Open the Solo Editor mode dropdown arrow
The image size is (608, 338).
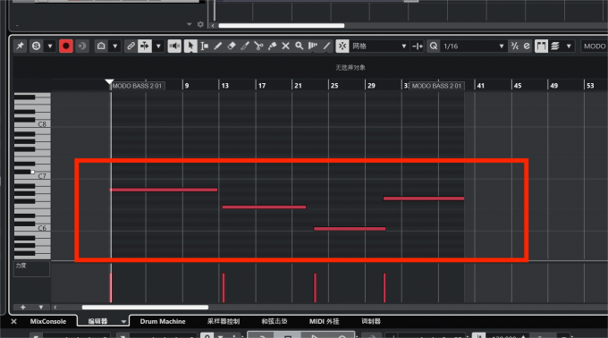(50, 46)
